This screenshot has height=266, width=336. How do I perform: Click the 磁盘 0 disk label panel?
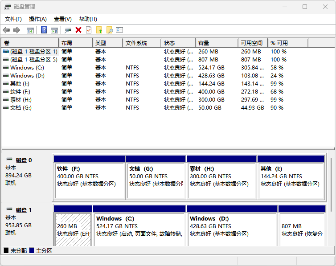coord(27,177)
